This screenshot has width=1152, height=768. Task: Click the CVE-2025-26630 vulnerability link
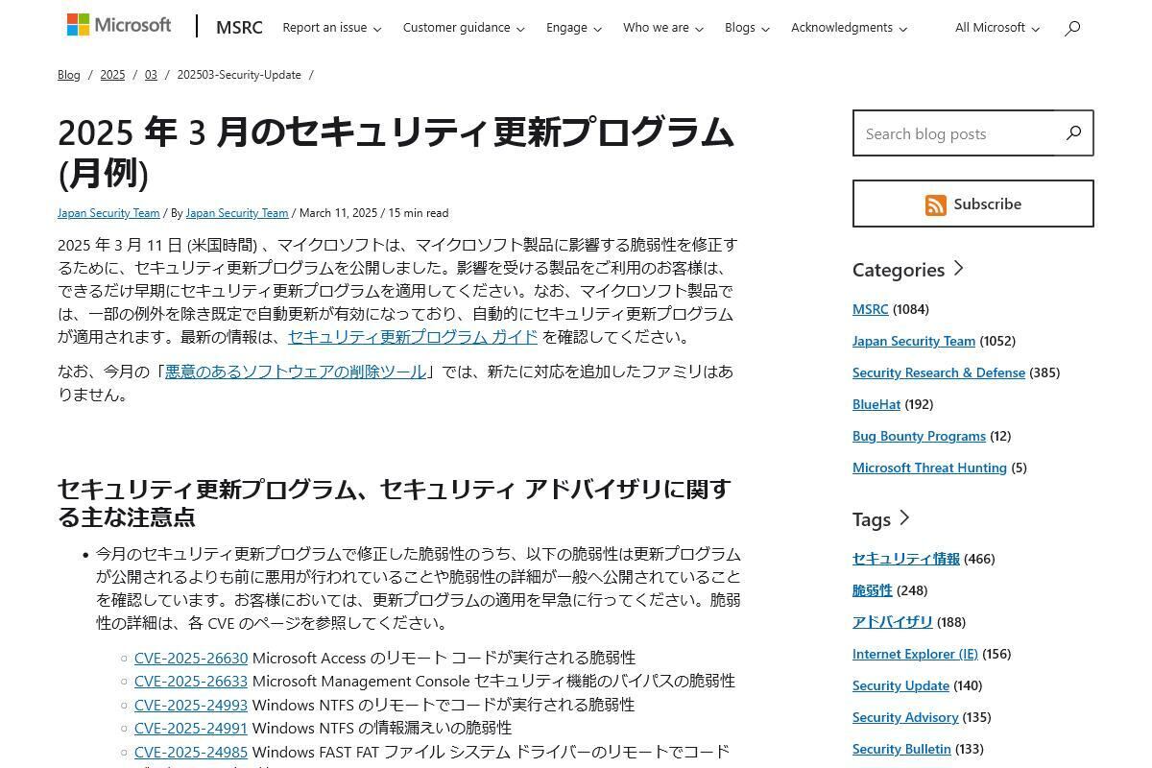click(190, 659)
